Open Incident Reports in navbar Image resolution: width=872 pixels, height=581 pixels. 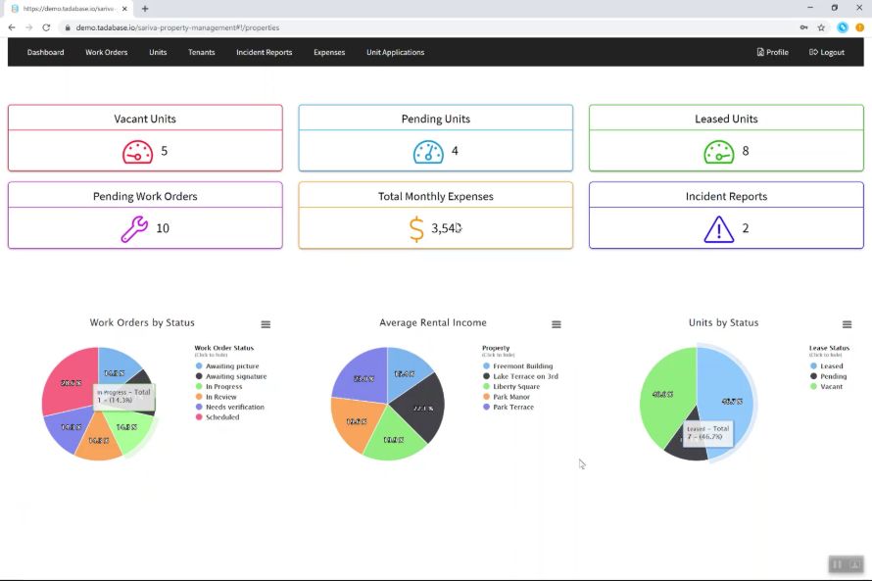tap(265, 52)
